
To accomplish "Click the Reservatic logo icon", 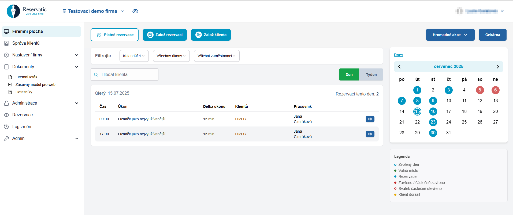I will [x=13, y=11].
